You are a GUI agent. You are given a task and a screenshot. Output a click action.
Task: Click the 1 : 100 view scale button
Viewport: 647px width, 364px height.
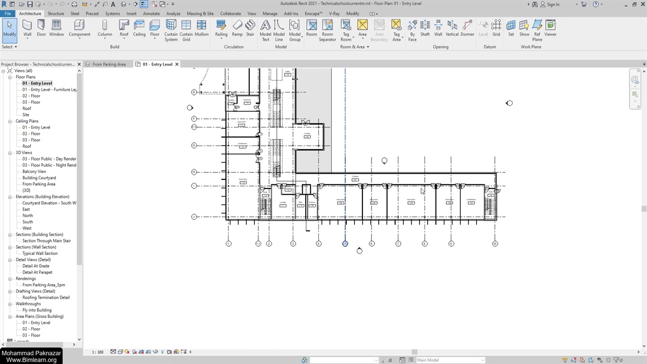tap(98, 352)
